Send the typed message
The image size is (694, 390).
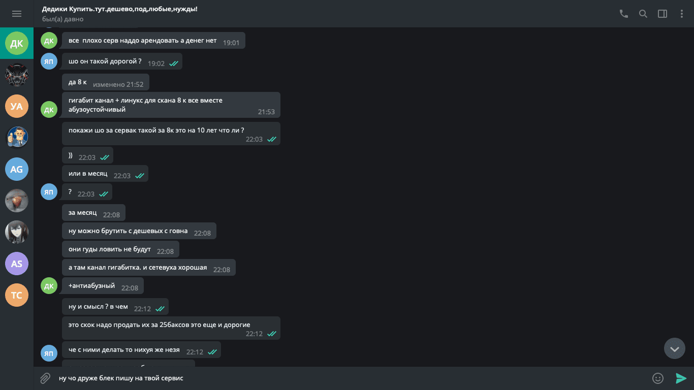point(681,378)
